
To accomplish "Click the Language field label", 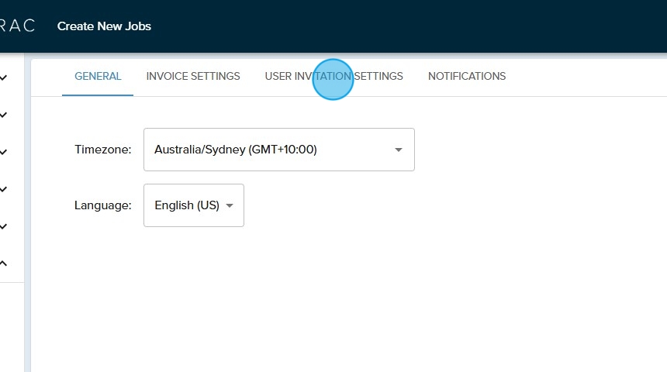I will (103, 205).
